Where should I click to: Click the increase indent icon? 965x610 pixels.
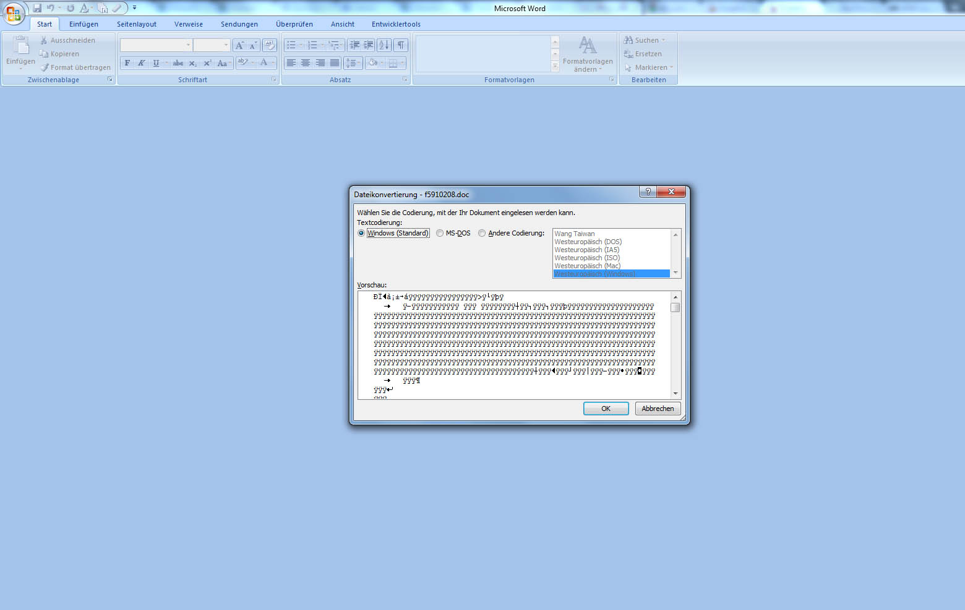click(369, 45)
